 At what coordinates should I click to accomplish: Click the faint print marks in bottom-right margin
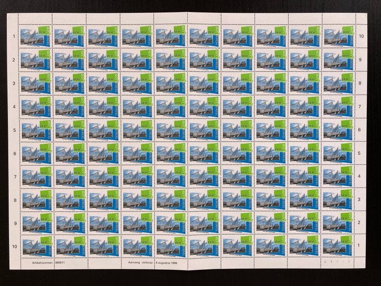click(x=338, y=261)
